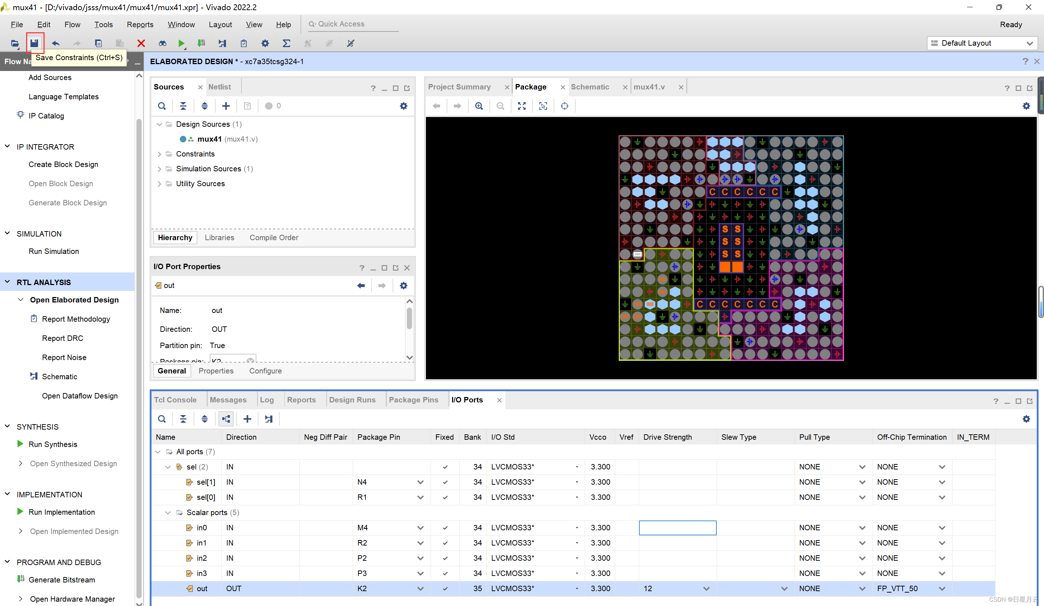Click Add Sources plus icon in Sources panel
1044x606 pixels.
tap(226, 106)
